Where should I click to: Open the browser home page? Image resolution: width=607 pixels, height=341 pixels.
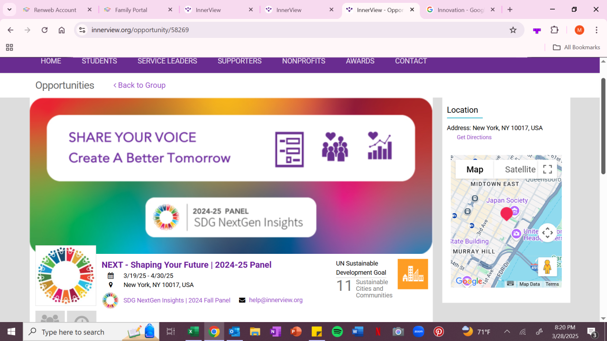pyautogui.click(x=62, y=30)
